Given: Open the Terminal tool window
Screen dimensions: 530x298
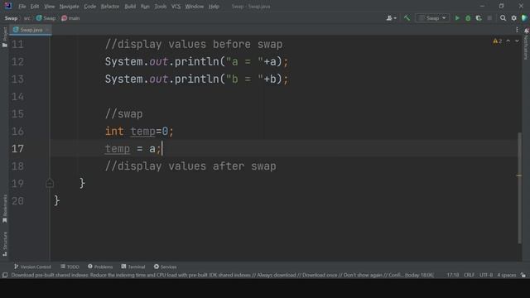Looking at the screenshot, I should tap(133, 267).
